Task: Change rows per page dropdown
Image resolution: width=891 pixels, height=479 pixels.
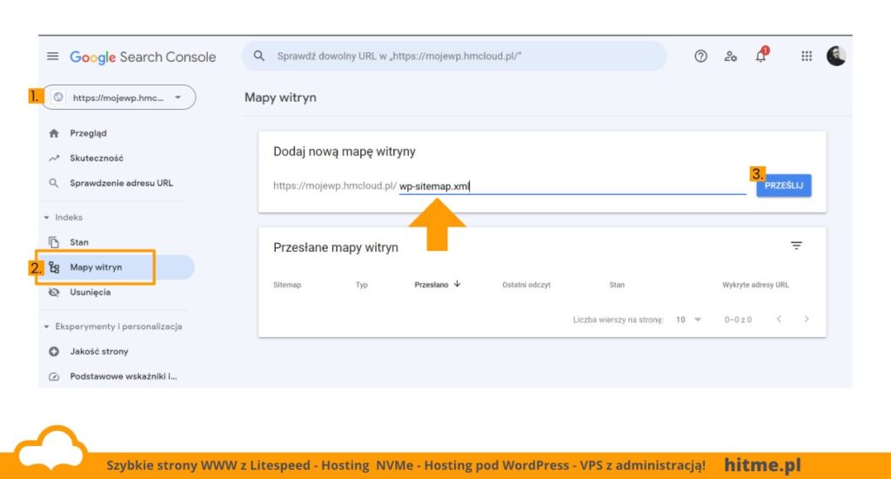Action: point(688,320)
